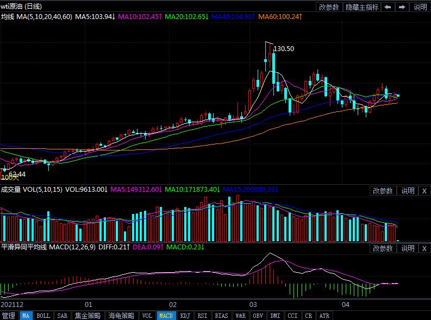The height and width of the screenshot is (320, 431).
Task: Click the right arrow button in top toolbar
Action: coord(402,7)
